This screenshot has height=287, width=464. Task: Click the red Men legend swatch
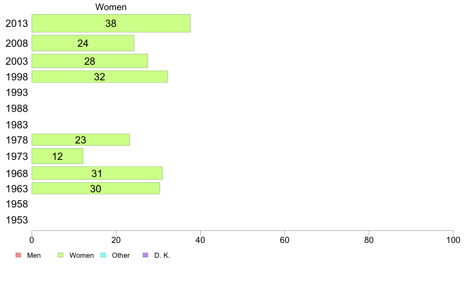point(18,255)
